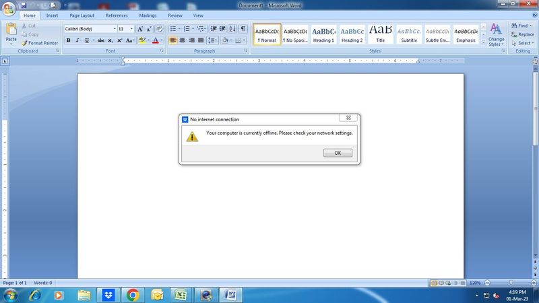Viewport: 539px width, 303px height.
Task: Click the Shrink Font icon
Action: click(149, 29)
